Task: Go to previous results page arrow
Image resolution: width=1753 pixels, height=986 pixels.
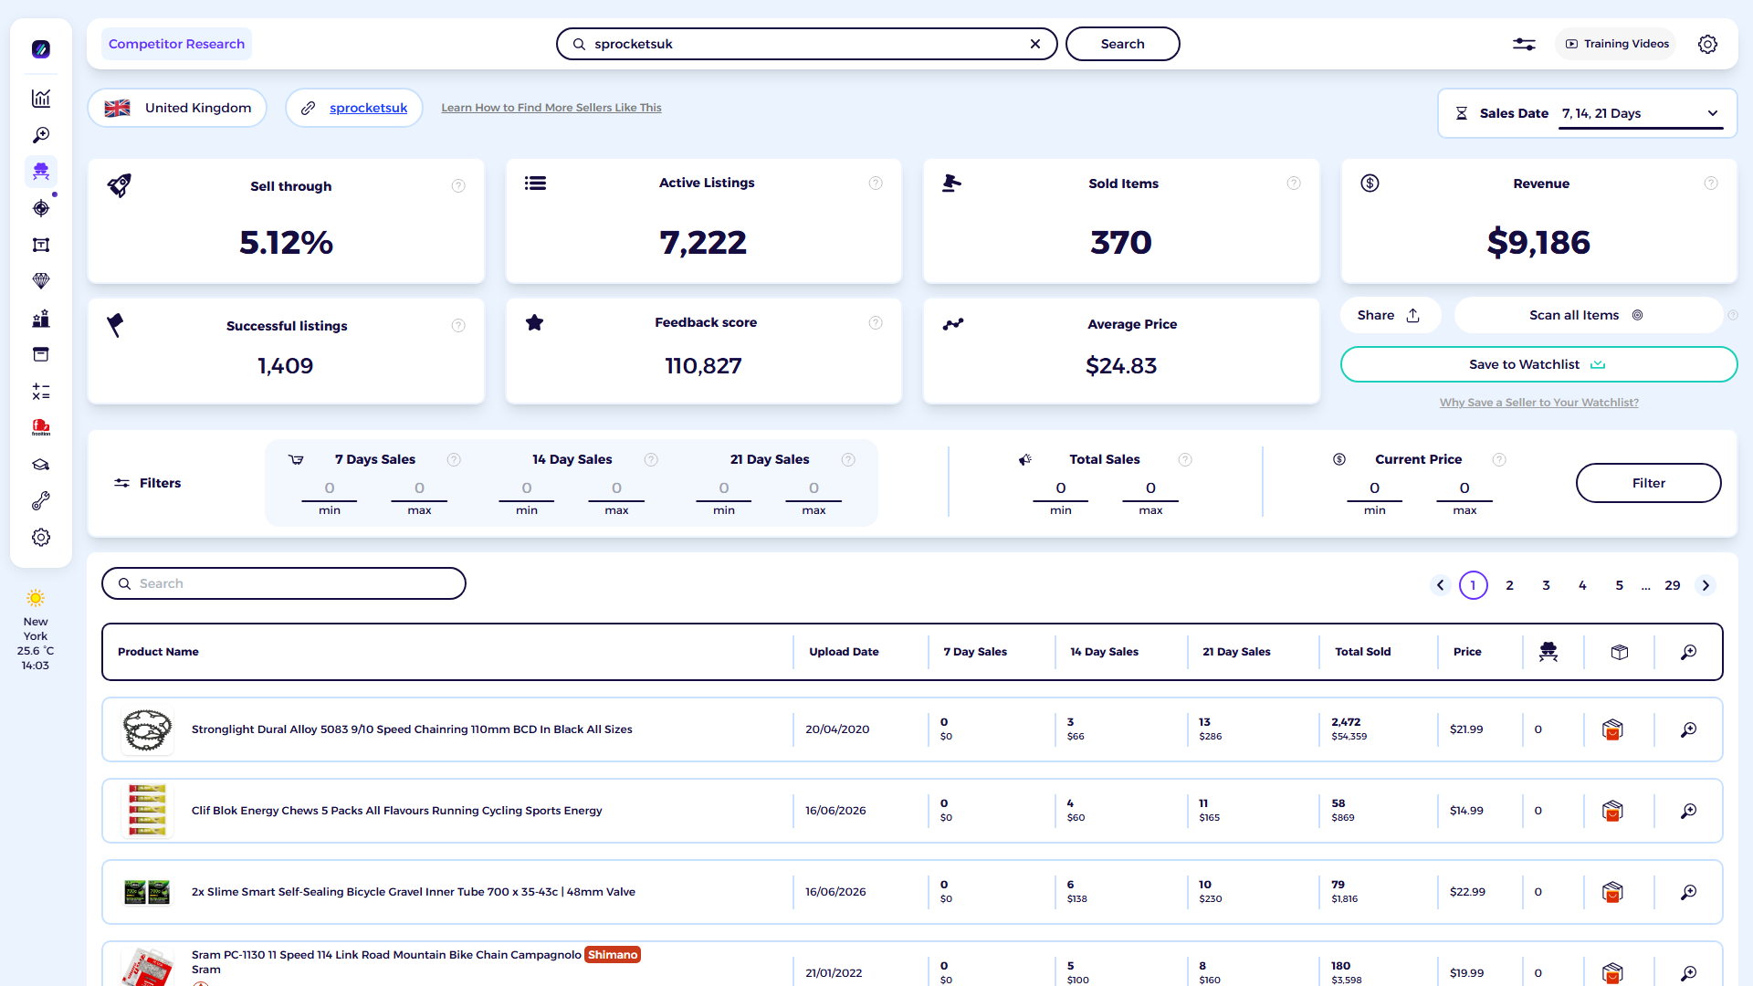Action: tap(1441, 585)
